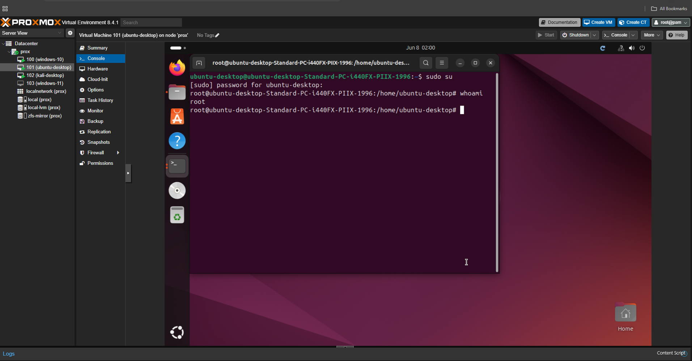The image size is (692, 361).
Task: Open the terminal hamburger menu
Action: (442, 63)
